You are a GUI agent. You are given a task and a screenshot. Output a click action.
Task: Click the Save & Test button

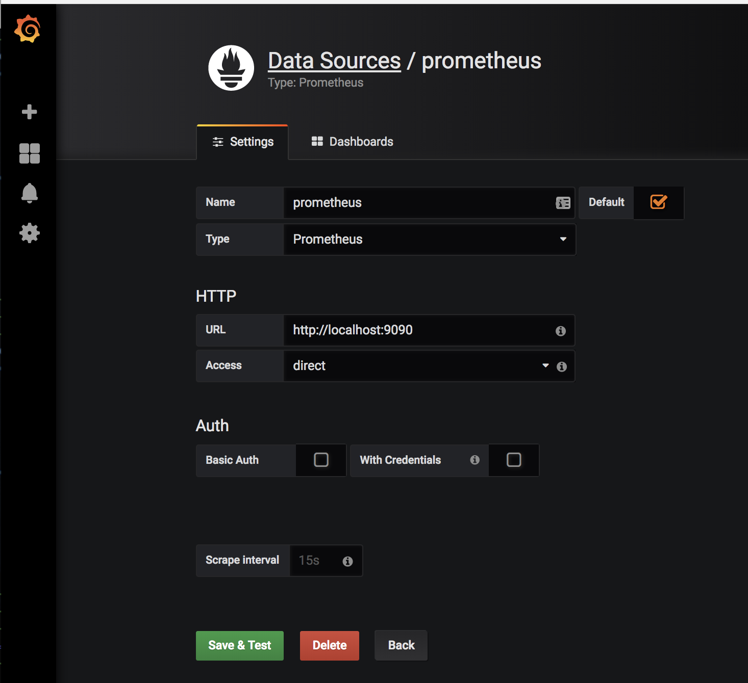pyautogui.click(x=240, y=646)
